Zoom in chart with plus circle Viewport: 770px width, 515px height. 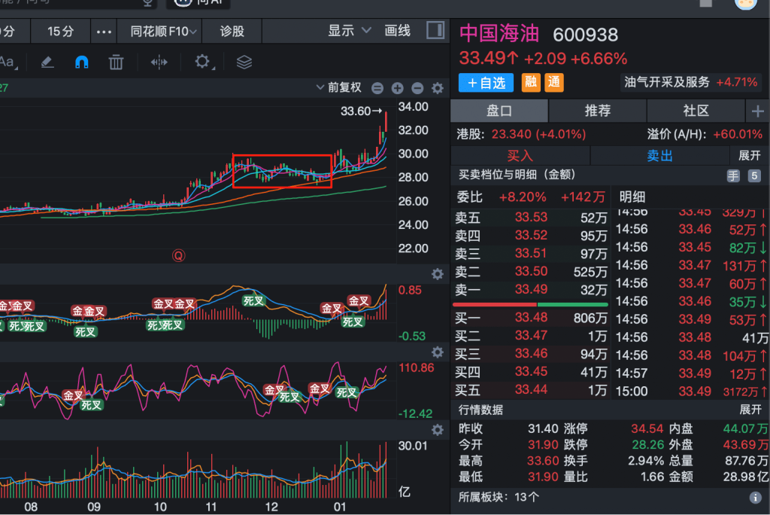coord(397,88)
